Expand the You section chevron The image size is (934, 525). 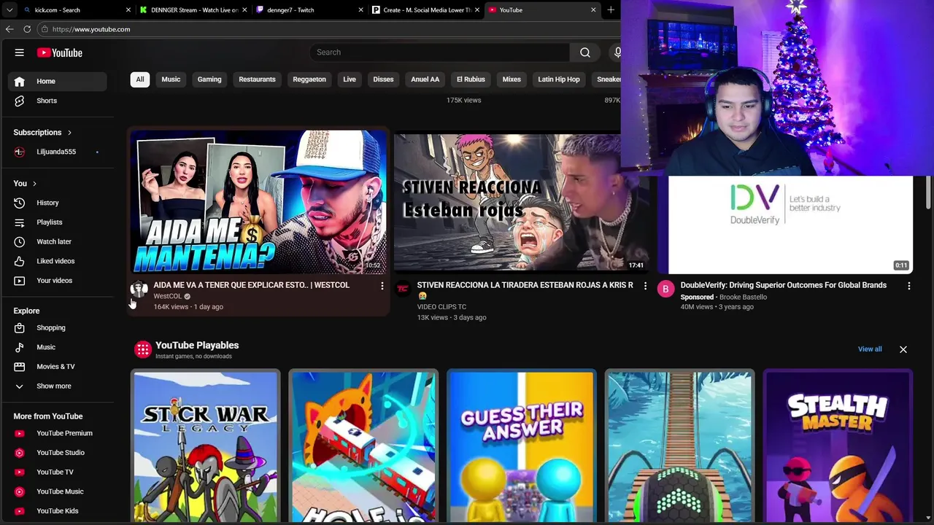[x=34, y=184]
